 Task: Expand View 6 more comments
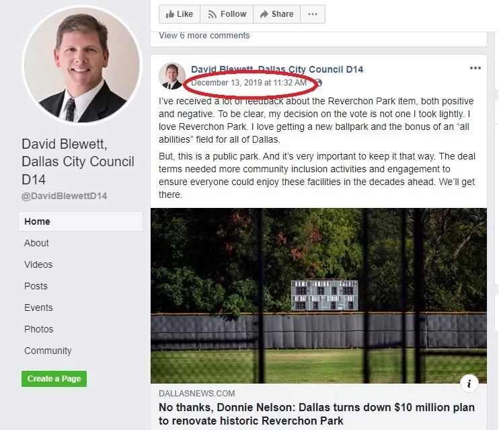(204, 36)
